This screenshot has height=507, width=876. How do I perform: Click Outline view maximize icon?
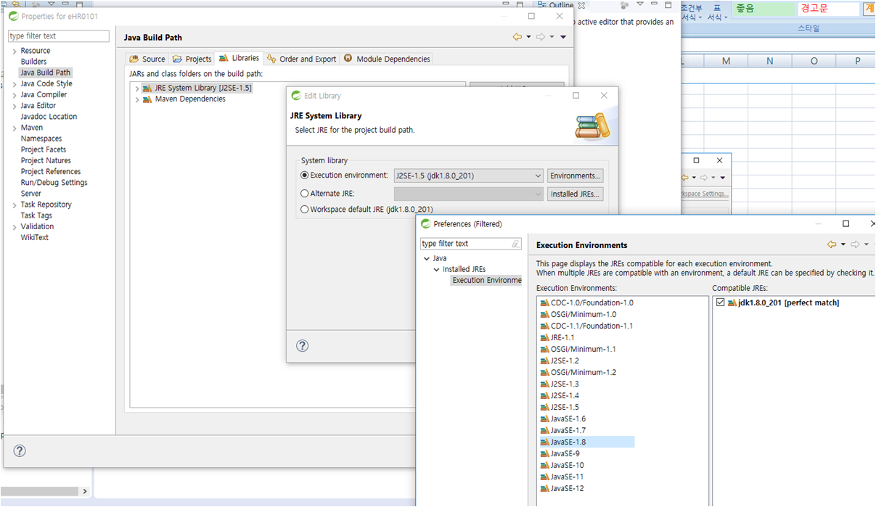tap(668, 5)
